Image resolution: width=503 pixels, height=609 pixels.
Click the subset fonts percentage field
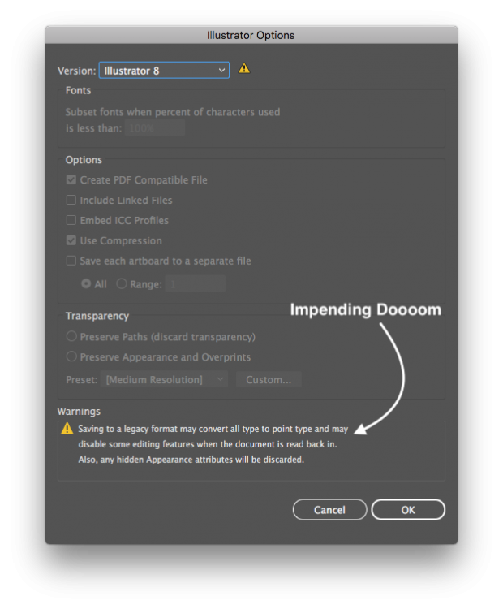point(155,128)
